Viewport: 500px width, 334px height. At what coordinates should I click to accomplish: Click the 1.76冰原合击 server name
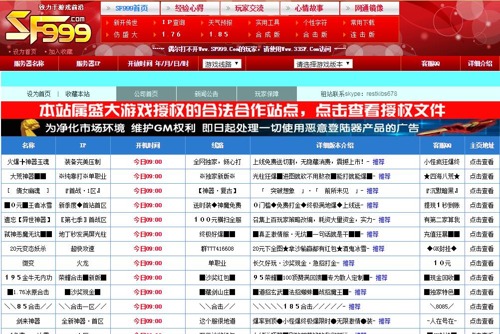coord(28,292)
